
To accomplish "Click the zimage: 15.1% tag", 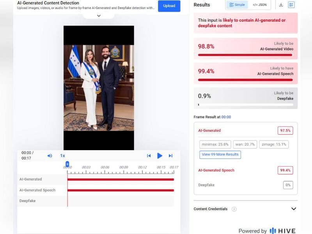I will coord(274,144).
